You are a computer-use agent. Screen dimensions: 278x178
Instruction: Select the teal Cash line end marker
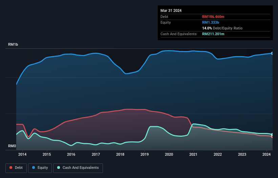[272, 135]
